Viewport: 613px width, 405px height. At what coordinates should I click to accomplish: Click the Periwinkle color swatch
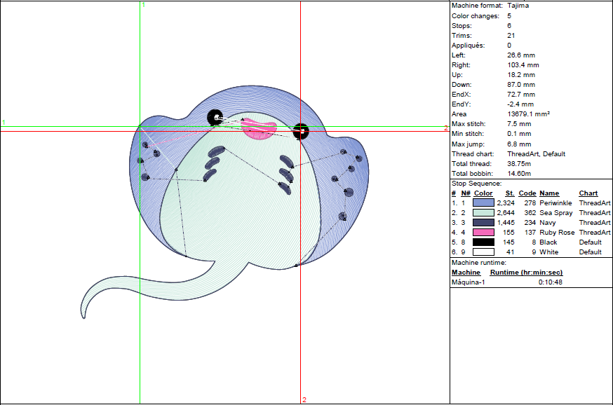tap(483, 202)
